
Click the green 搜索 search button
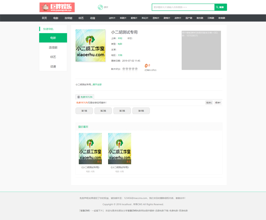point(220,7)
